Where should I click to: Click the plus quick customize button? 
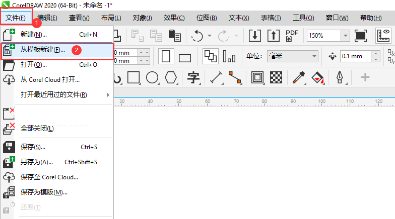(x=365, y=77)
